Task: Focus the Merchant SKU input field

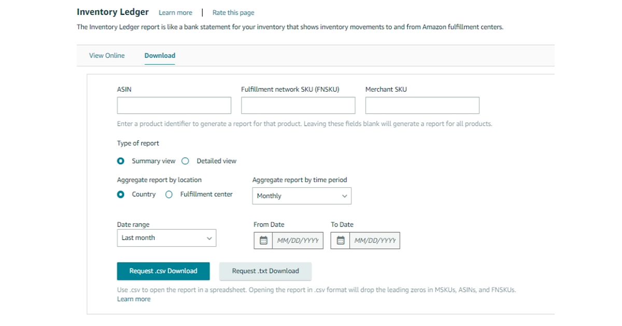Action: (422, 106)
